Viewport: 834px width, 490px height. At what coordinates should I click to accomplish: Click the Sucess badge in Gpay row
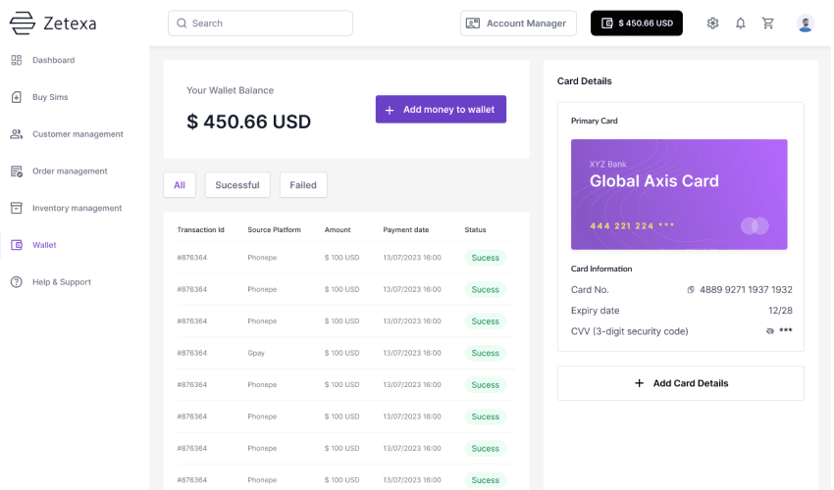click(485, 353)
